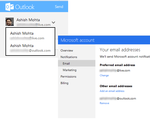The height and width of the screenshot is (119, 150).
Task: Click the Microsoft account header title
Action: pyautogui.click(x=77, y=40)
